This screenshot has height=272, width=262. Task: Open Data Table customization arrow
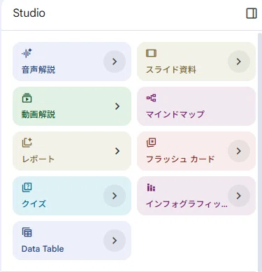115,241
